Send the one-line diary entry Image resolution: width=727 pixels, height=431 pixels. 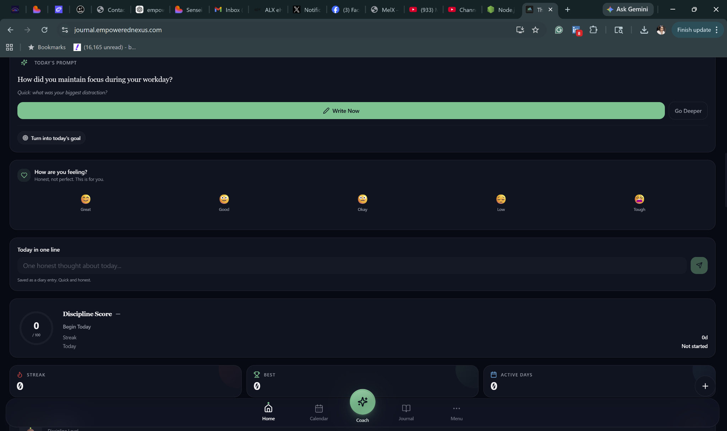[x=699, y=265]
